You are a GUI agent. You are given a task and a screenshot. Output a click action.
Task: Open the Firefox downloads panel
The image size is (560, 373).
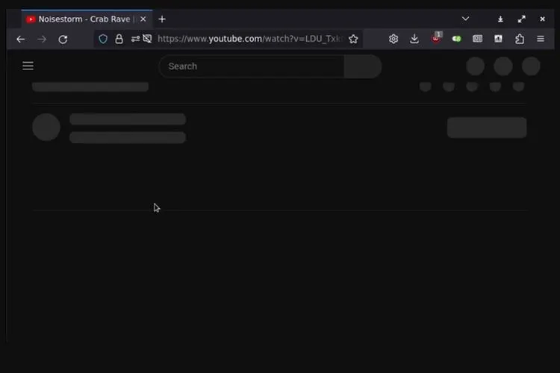pos(414,39)
